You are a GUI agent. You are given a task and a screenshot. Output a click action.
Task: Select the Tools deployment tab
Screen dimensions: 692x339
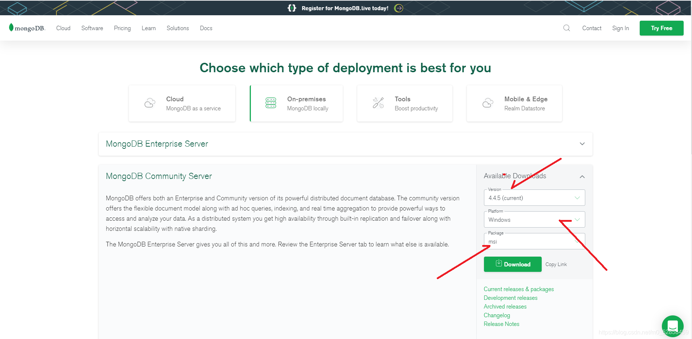[405, 103]
